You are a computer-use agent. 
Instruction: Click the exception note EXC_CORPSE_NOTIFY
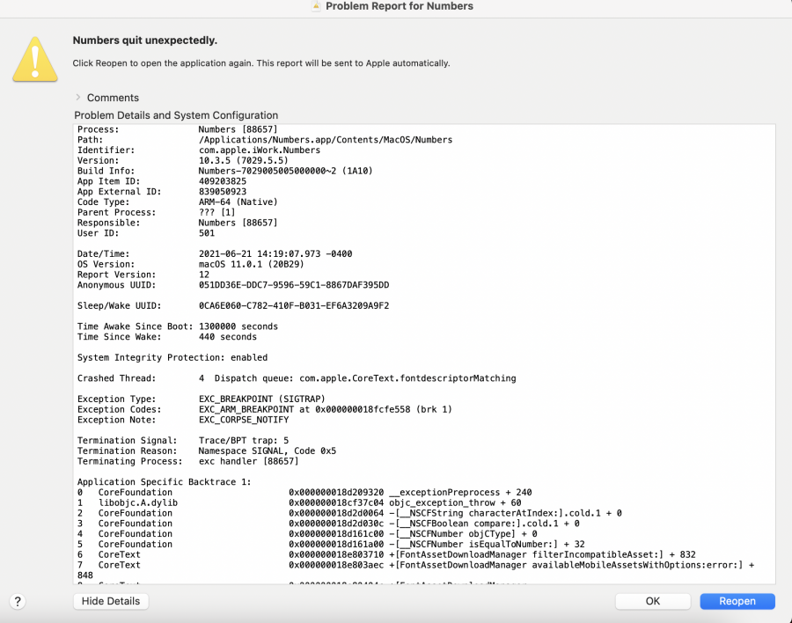tap(244, 420)
